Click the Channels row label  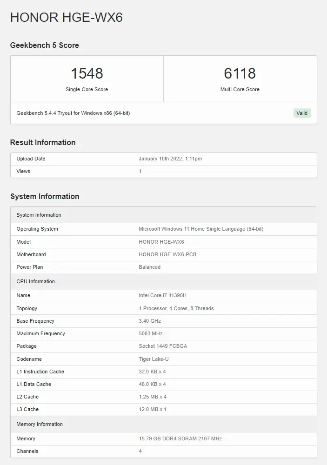point(27,451)
